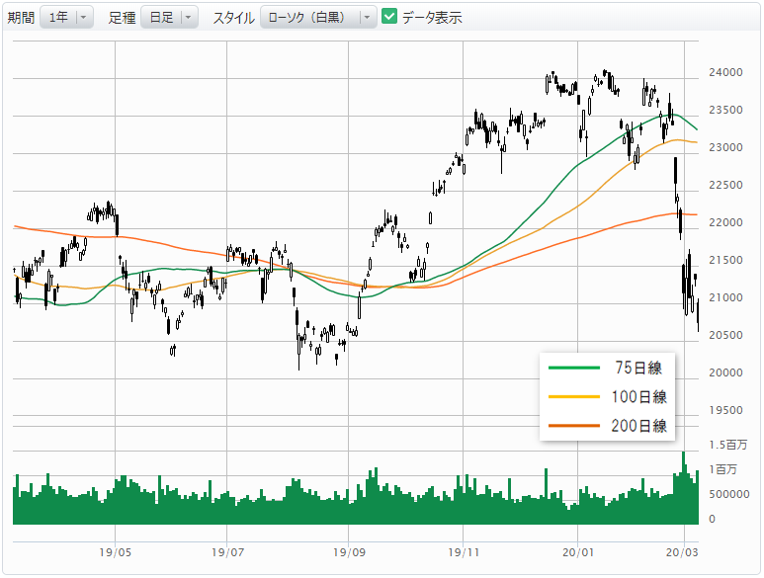
Task: Click the 75日線 legend label
Action: coord(638,369)
